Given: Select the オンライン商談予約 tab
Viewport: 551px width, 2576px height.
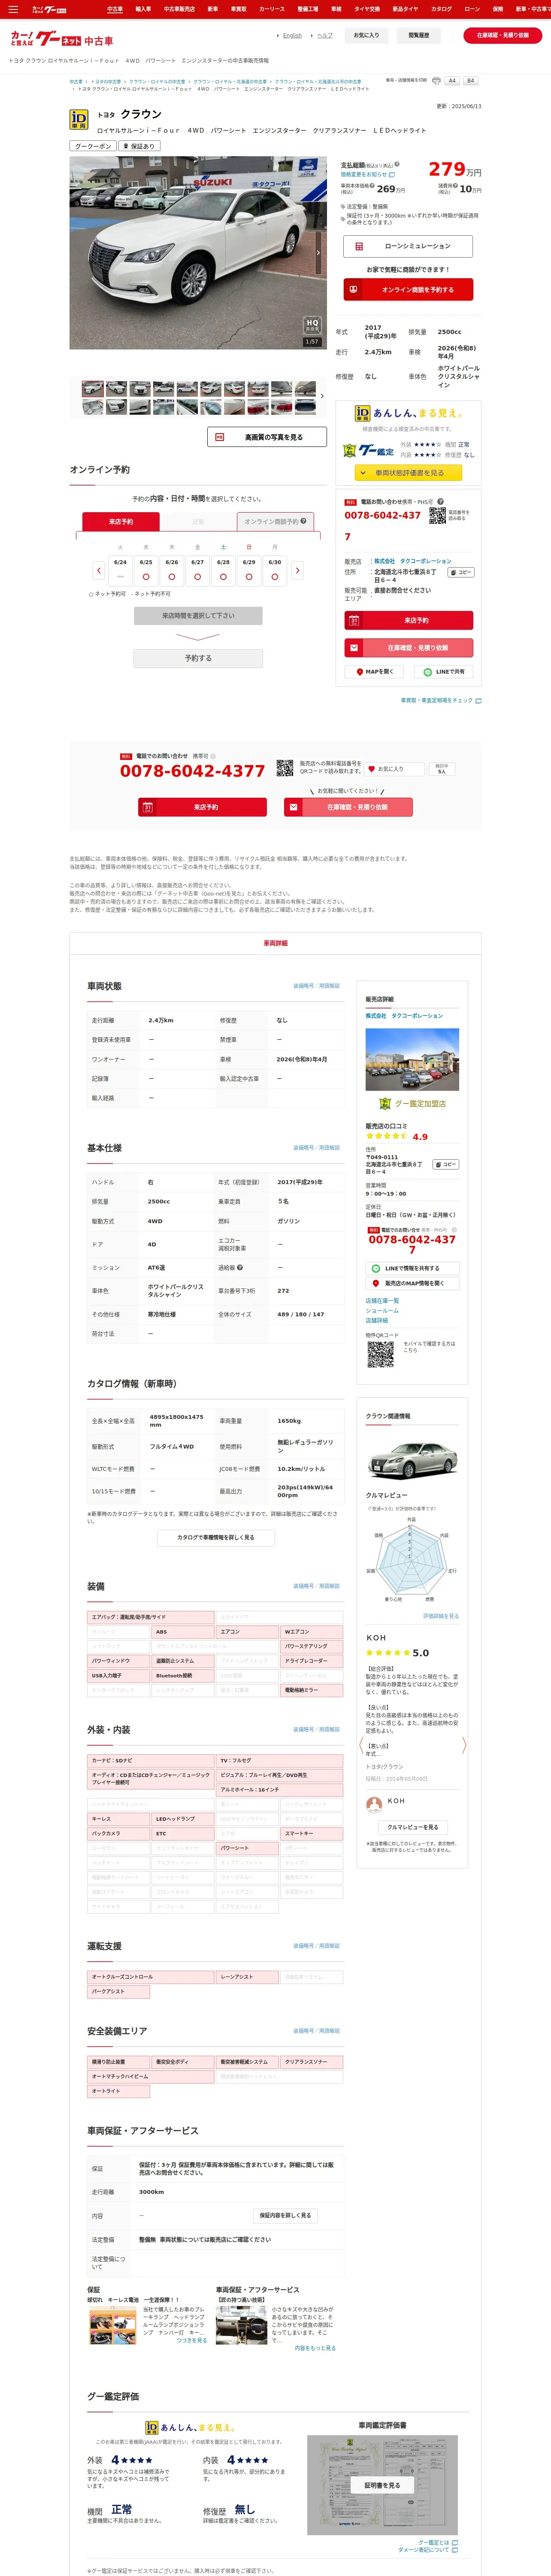Looking at the screenshot, I should coord(276,521).
